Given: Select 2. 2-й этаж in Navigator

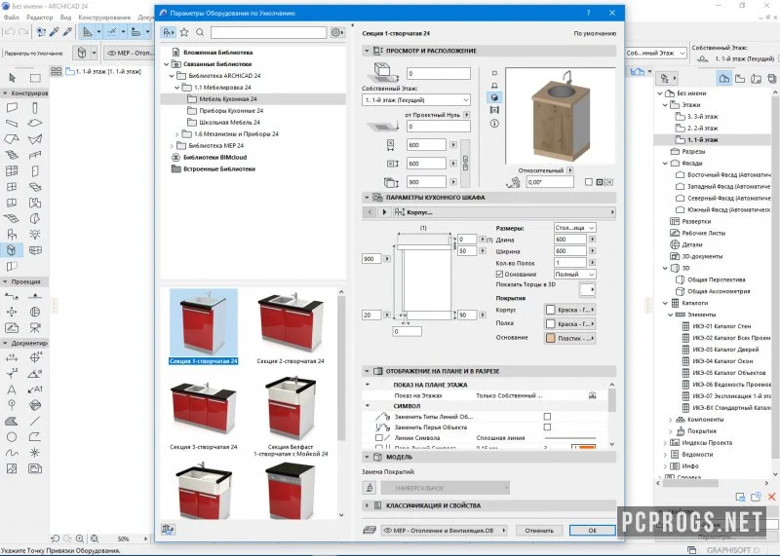Looking at the screenshot, I should click(x=702, y=128).
